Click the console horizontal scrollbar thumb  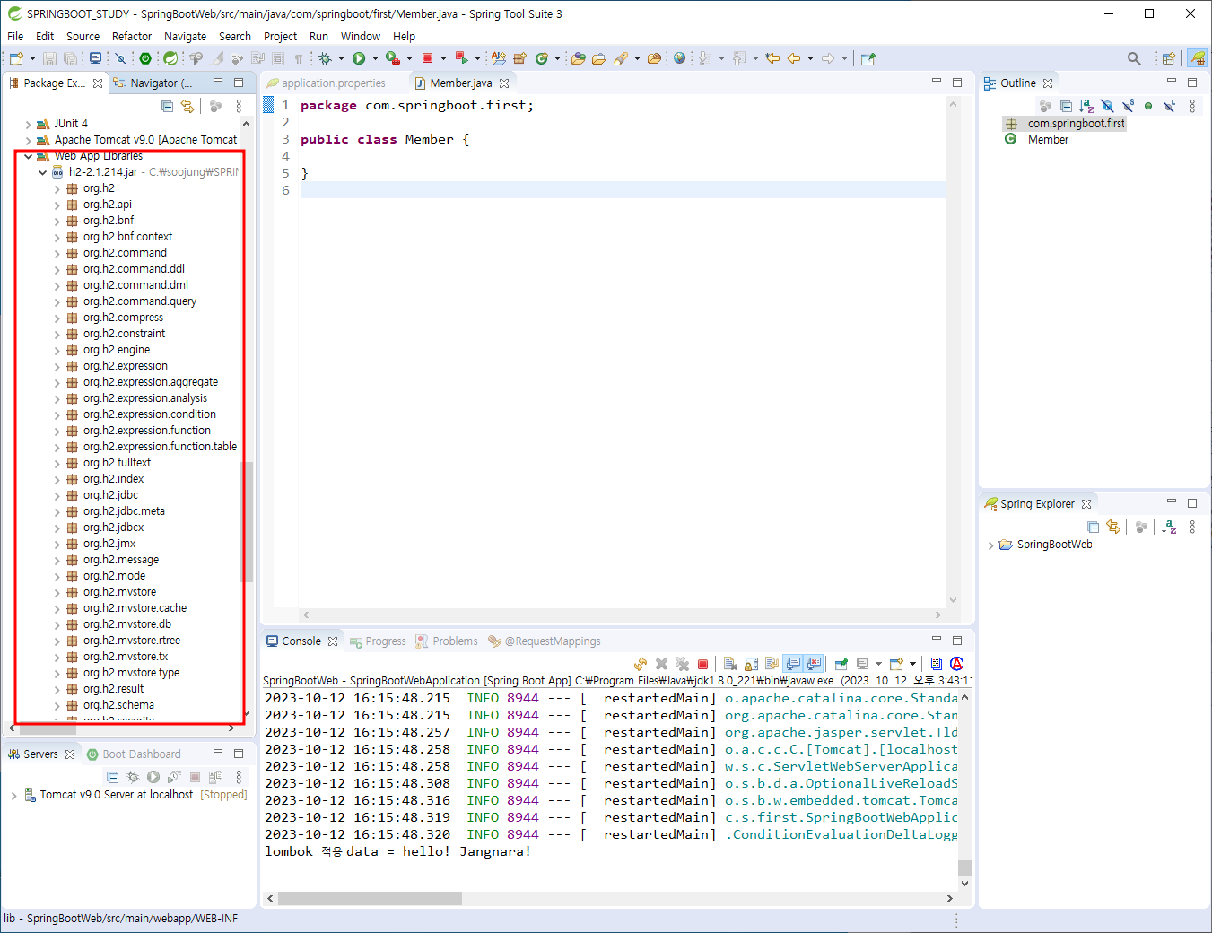click(370, 898)
